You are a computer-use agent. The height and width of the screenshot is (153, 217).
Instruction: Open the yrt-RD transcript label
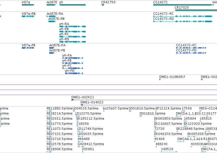(64, 39)
